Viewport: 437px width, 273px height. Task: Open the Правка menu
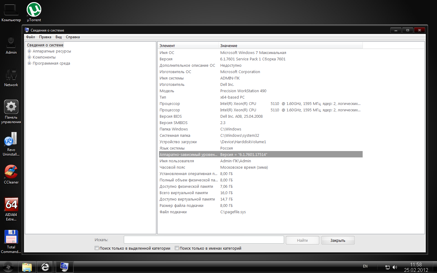(x=45, y=37)
